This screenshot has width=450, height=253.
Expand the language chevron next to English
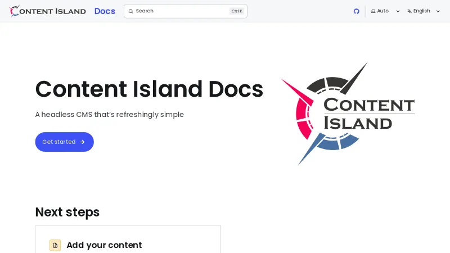pyautogui.click(x=438, y=11)
